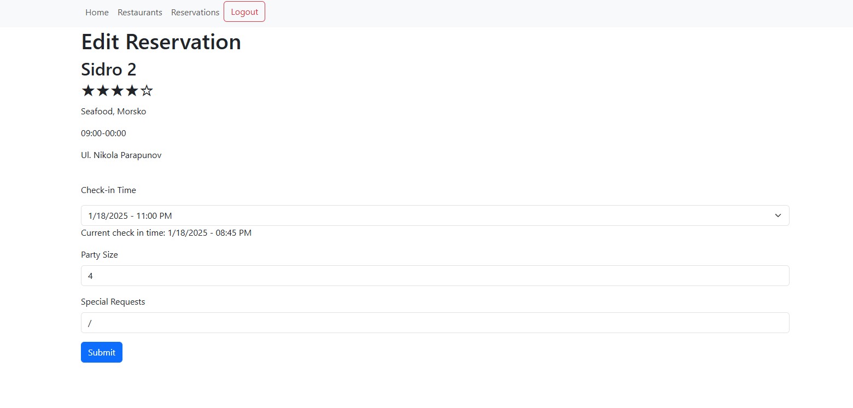Navigate to the Reservations page
Image resolution: width=853 pixels, height=408 pixels.
click(195, 12)
